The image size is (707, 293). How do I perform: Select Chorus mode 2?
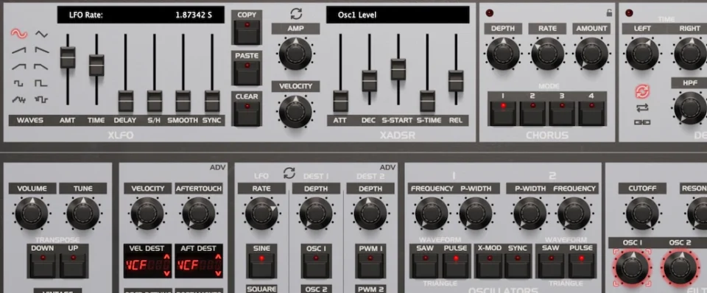point(532,113)
